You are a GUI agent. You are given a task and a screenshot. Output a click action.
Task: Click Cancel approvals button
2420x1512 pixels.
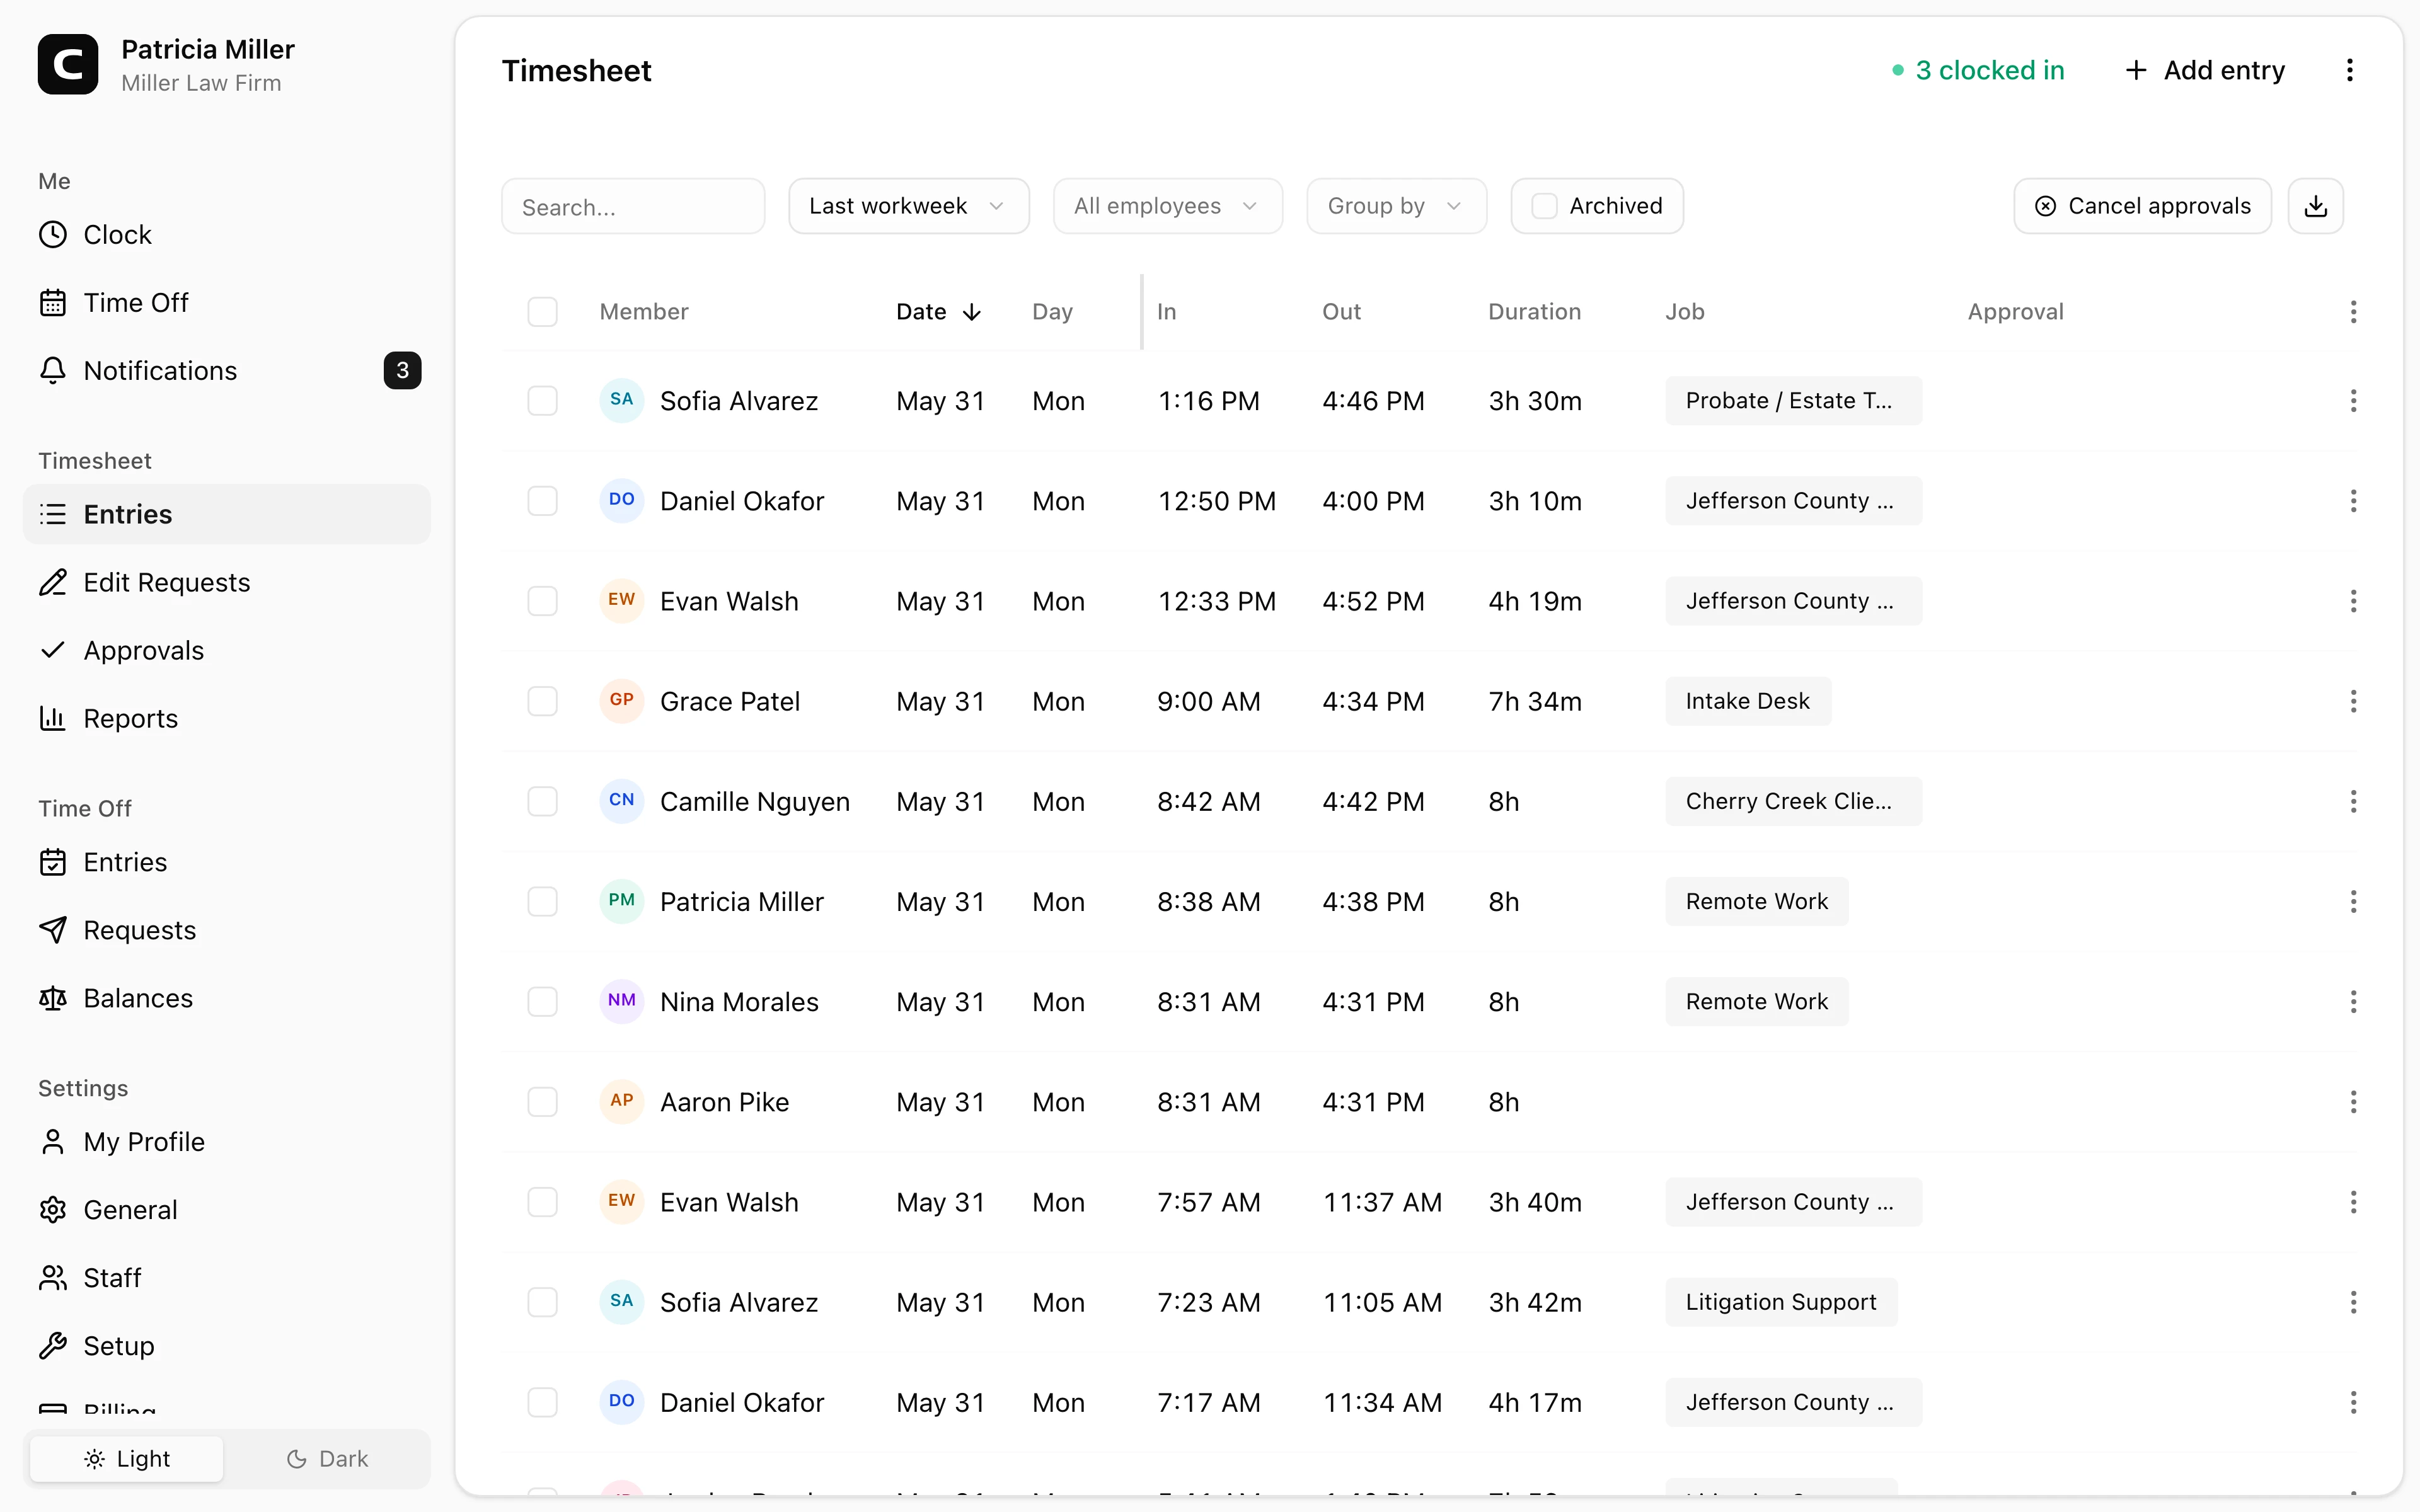[x=2142, y=206]
